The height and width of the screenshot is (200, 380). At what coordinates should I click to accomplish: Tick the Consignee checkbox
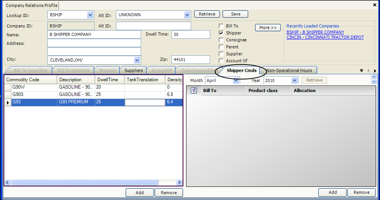tap(221, 40)
